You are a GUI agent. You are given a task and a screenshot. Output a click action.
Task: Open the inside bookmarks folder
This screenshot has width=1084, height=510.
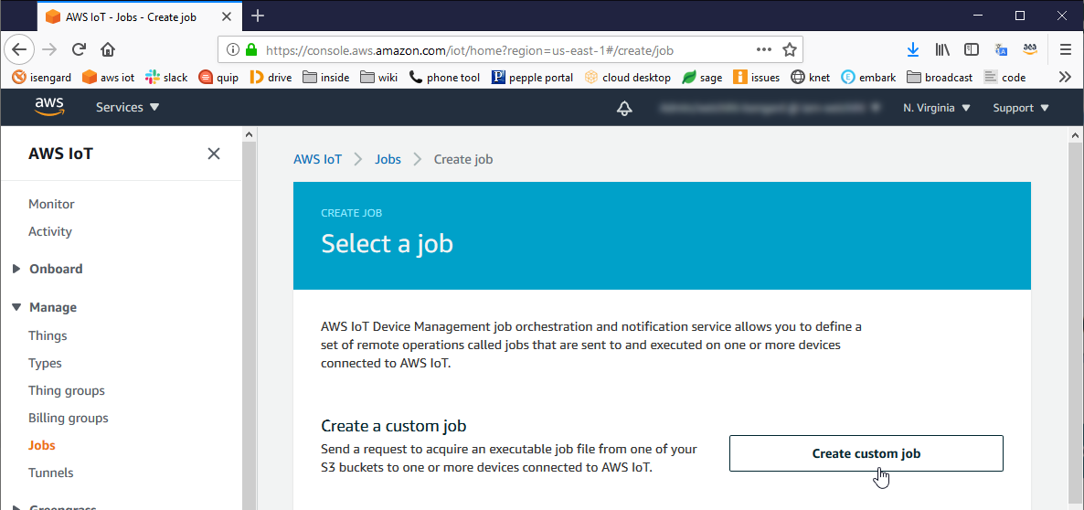[325, 78]
